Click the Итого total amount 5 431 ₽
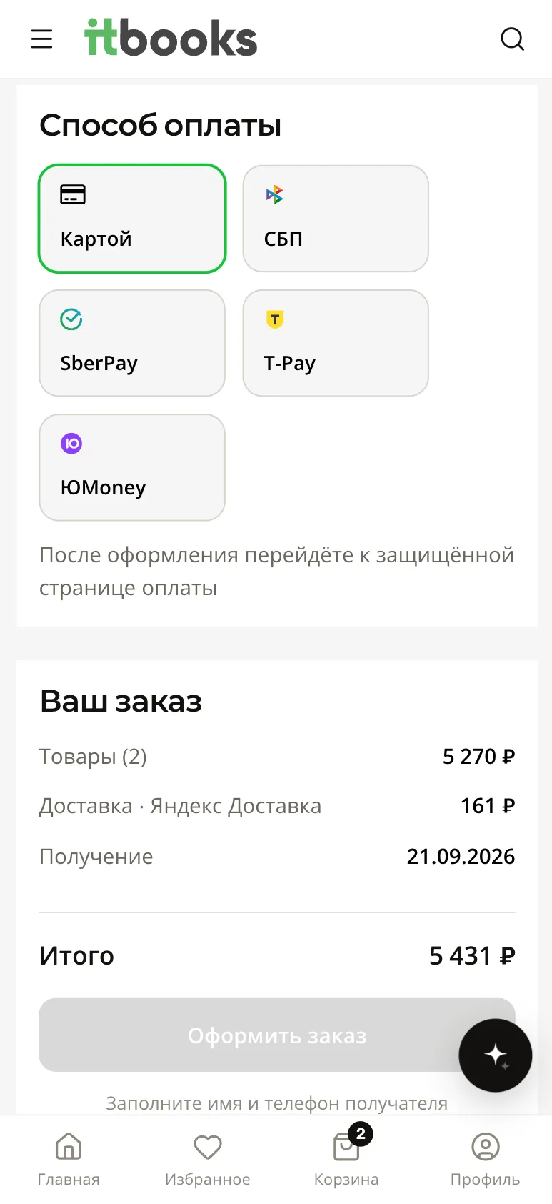The image size is (552, 1204). pyautogui.click(x=472, y=955)
